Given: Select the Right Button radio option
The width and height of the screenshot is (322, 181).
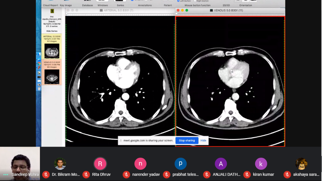Looking at the screenshot, I should 195,1.
